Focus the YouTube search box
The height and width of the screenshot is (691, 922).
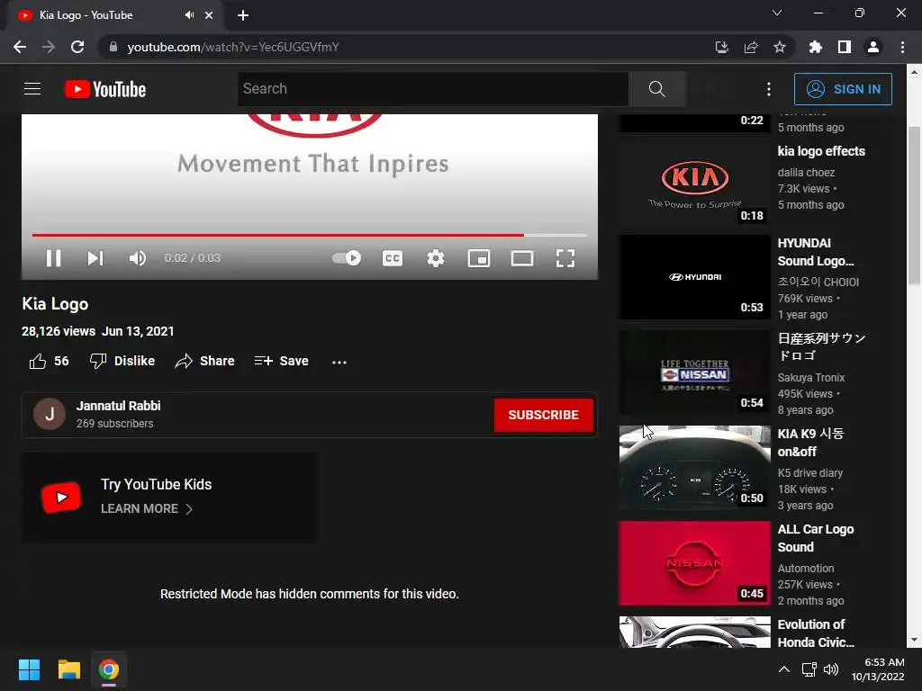(433, 89)
